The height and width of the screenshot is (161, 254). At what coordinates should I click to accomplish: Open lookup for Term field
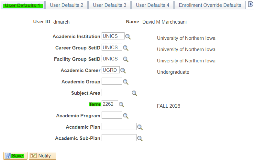click(x=121, y=105)
